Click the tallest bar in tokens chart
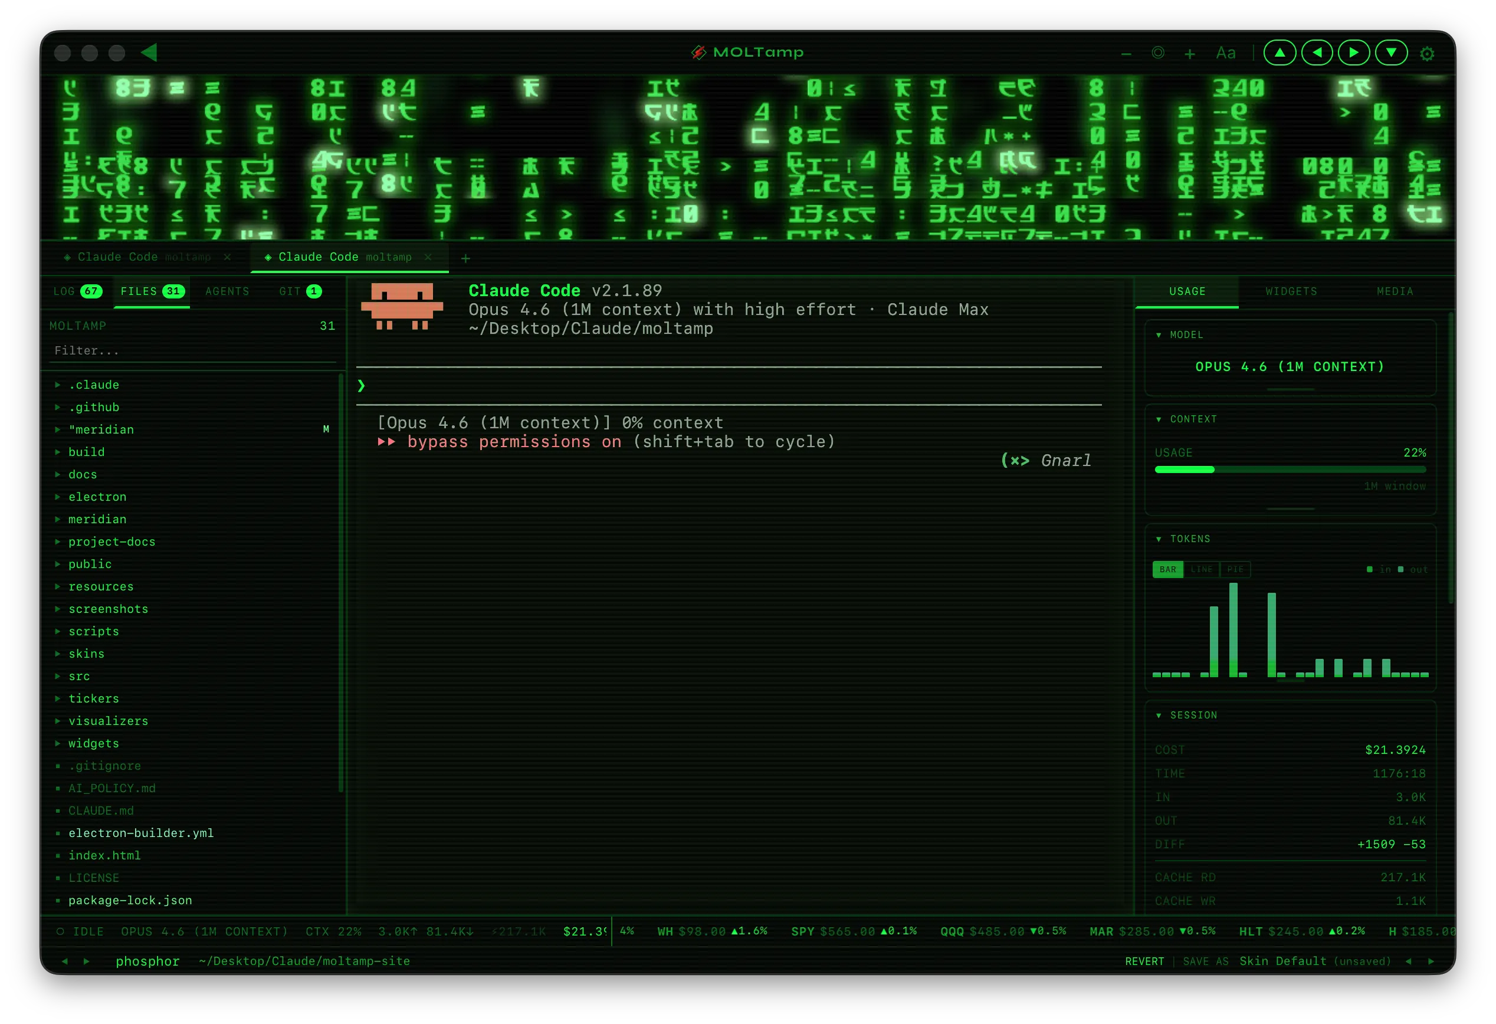 coord(1233,629)
